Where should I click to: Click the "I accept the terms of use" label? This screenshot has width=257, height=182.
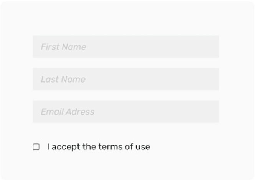click(99, 147)
